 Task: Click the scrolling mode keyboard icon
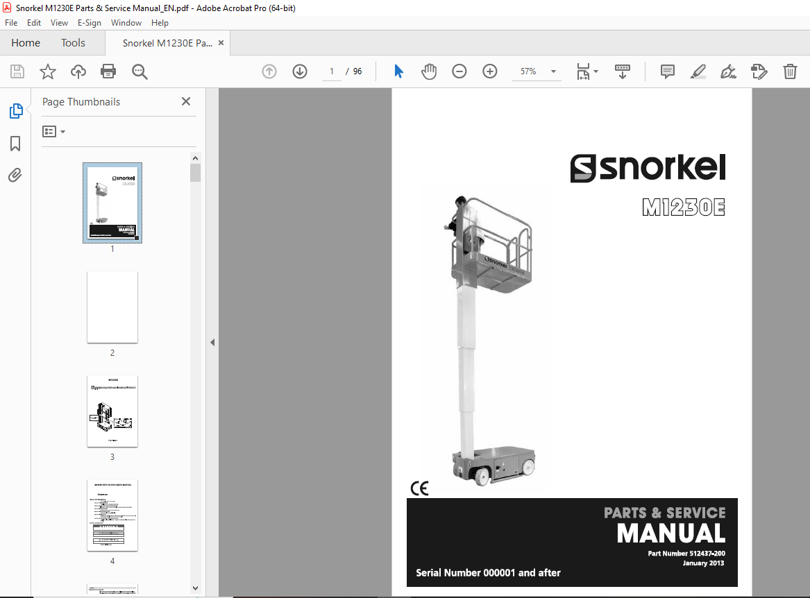[623, 71]
